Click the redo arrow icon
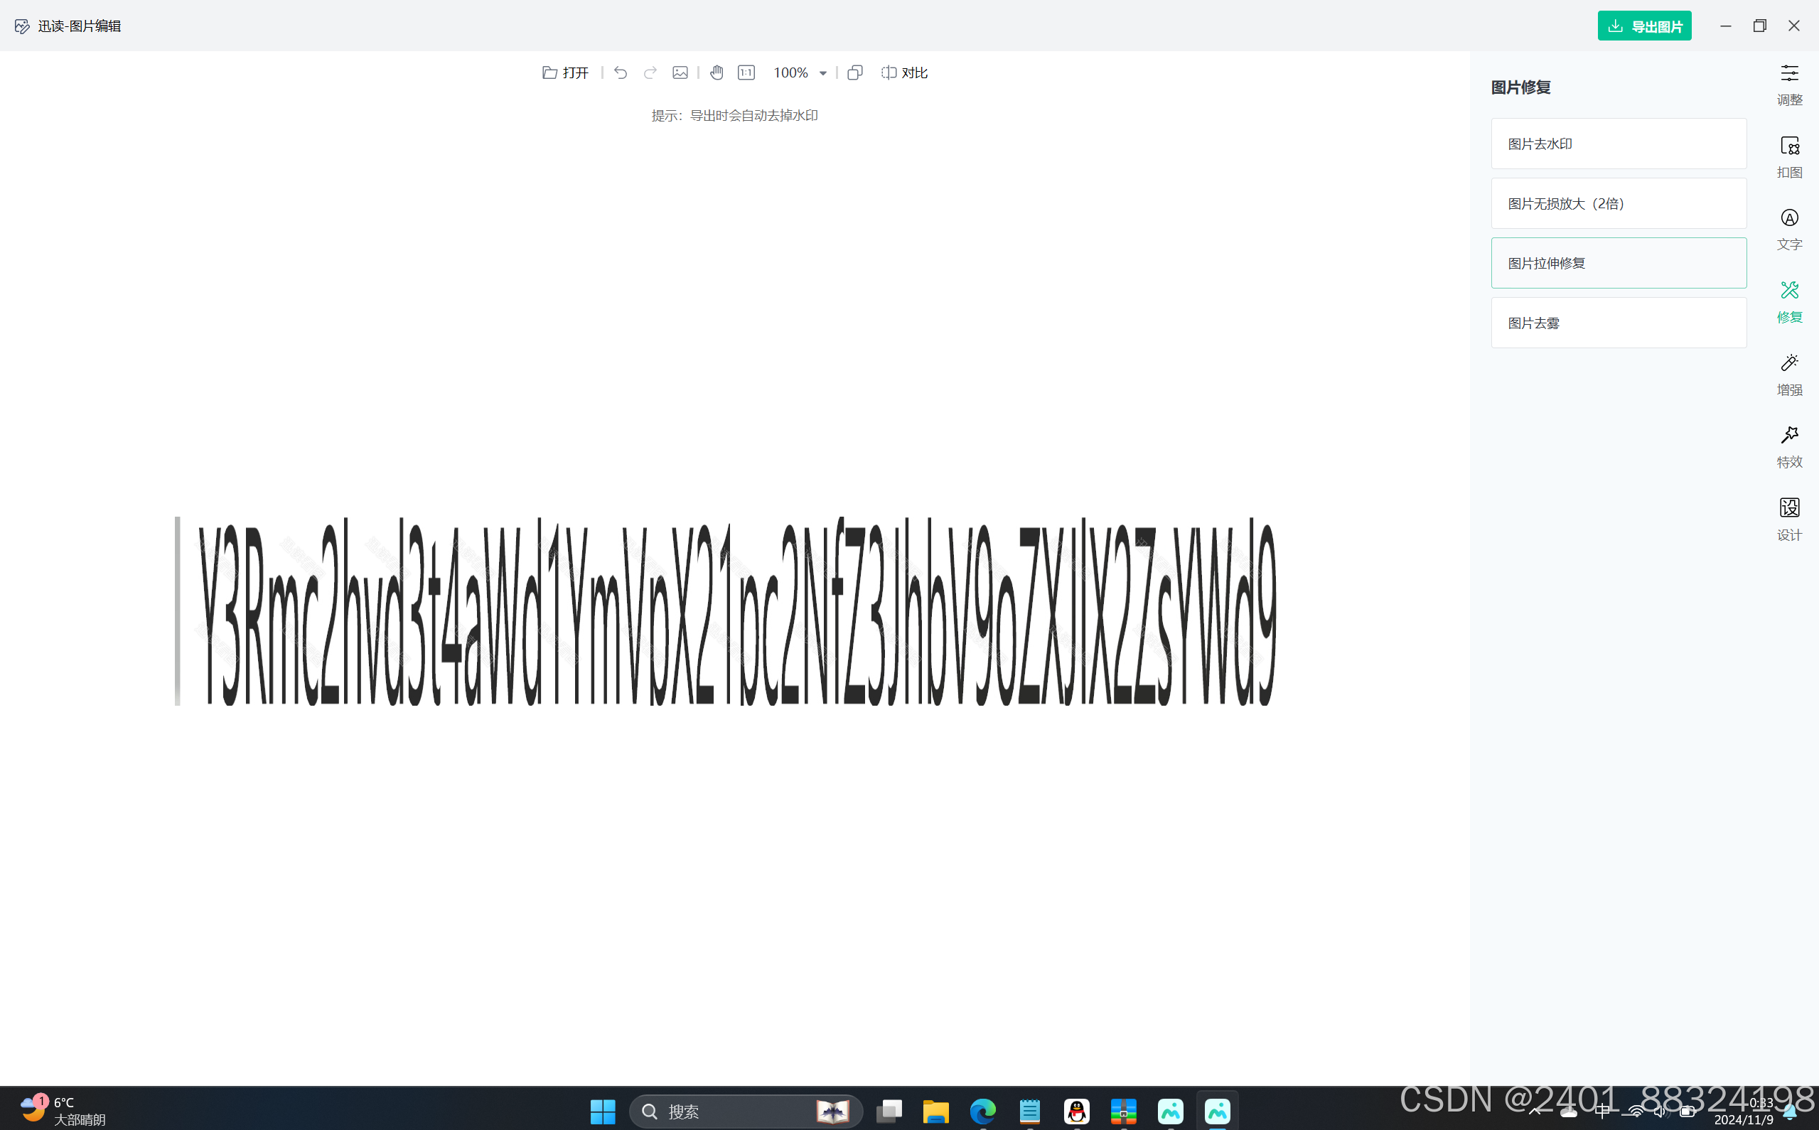This screenshot has width=1819, height=1130. [x=650, y=72]
